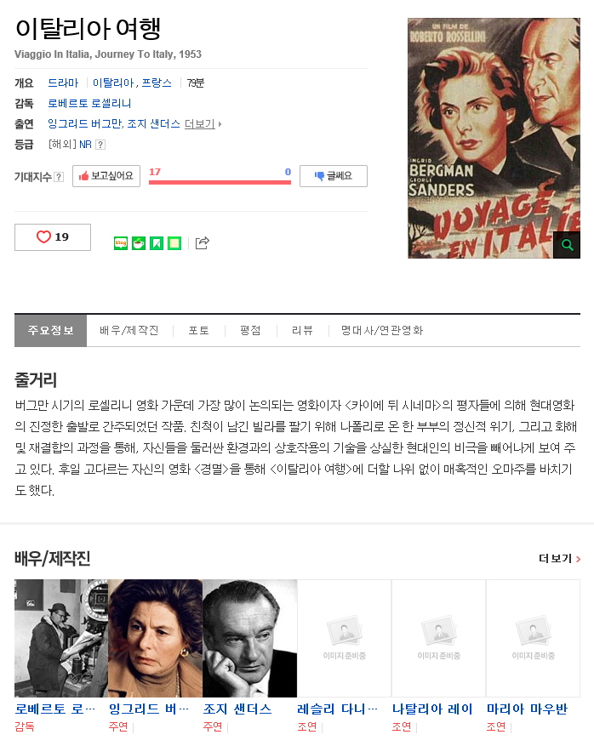
Task: Open the external share arrow icon
Action: pyautogui.click(x=203, y=242)
